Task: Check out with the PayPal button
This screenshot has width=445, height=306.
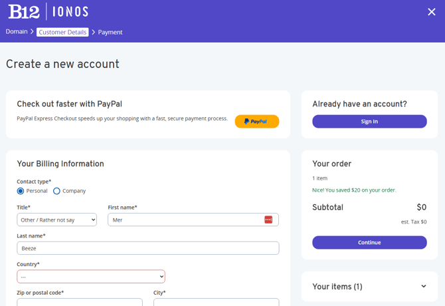Action: (x=256, y=121)
